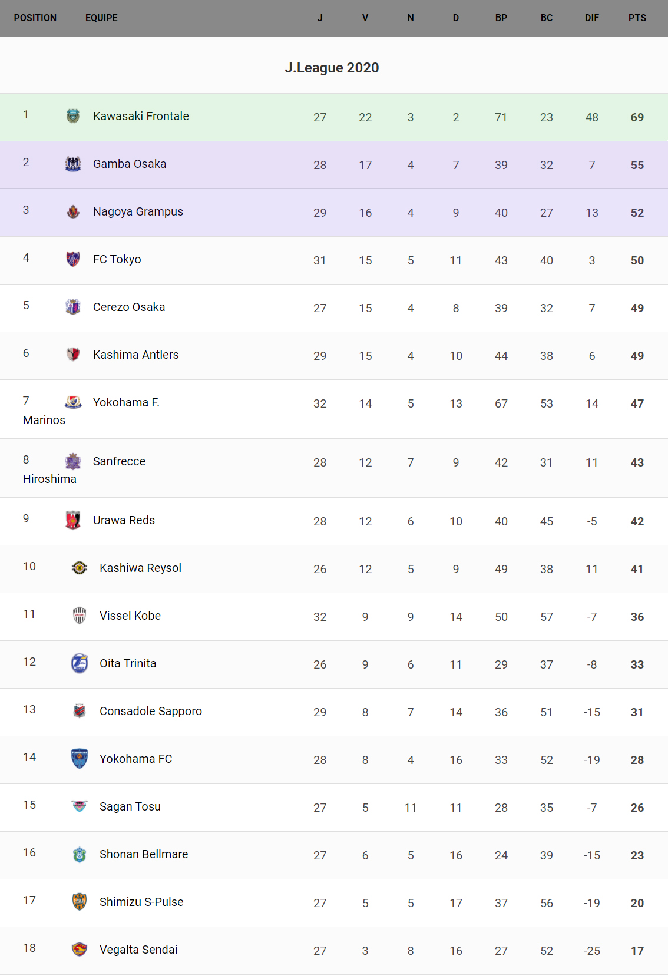This screenshot has height=979, width=668.
Task: Click the J.League 2020 title
Action: (x=332, y=68)
